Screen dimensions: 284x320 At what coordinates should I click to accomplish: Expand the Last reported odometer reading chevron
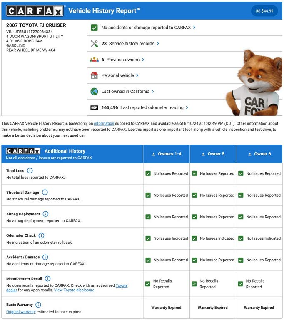tap(187, 107)
